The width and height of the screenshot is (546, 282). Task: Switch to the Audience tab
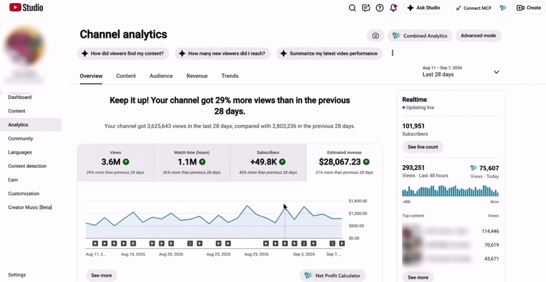coord(161,76)
